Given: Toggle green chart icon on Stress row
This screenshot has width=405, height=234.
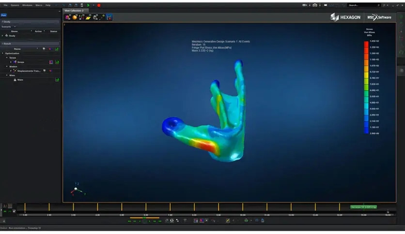Looking at the screenshot, I should click(57, 62).
